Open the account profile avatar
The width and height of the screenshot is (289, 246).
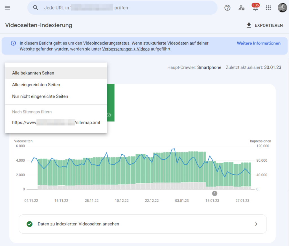282,8
